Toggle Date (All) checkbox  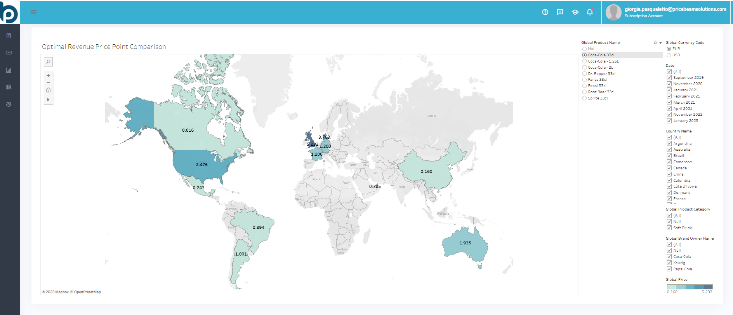point(669,71)
